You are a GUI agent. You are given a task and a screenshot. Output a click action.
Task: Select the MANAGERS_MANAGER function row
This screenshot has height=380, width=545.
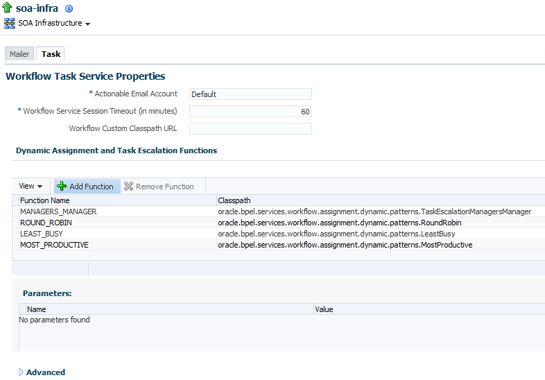coord(279,211)
